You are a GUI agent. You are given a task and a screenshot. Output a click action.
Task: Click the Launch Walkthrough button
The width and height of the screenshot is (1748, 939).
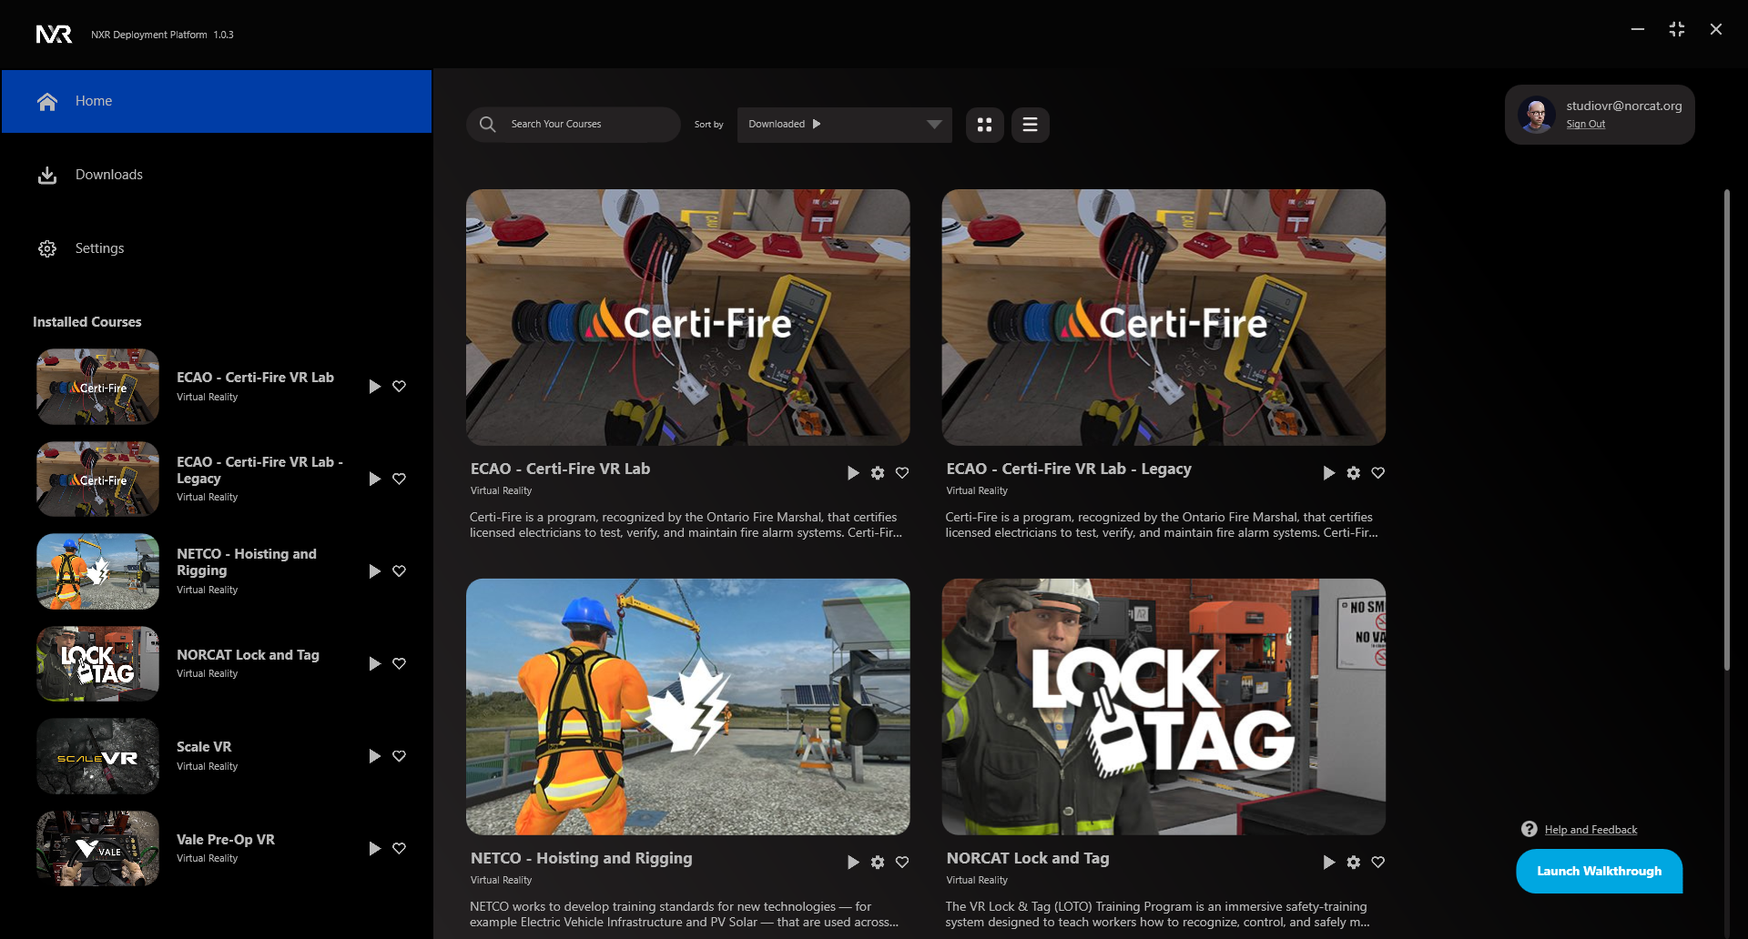1599,871
